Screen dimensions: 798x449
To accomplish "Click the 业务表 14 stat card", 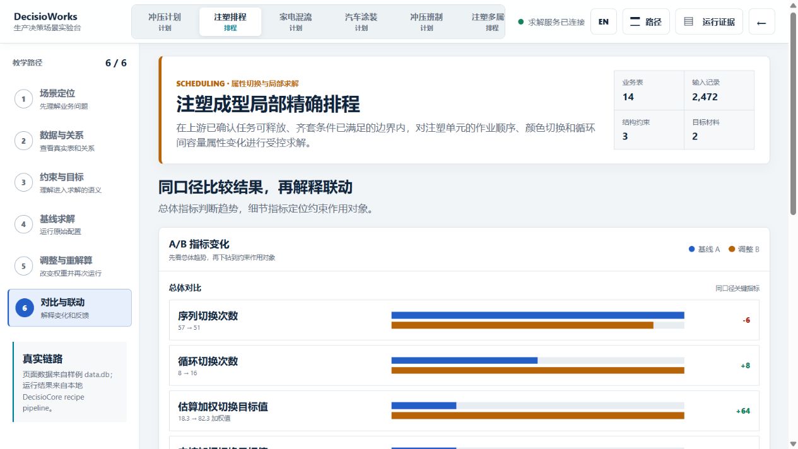I will point(649,91).
